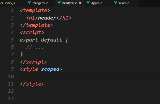Click the word scoped in style tag
The width and height of the screenshot is (160, 104).
click(x=50, y=69)
